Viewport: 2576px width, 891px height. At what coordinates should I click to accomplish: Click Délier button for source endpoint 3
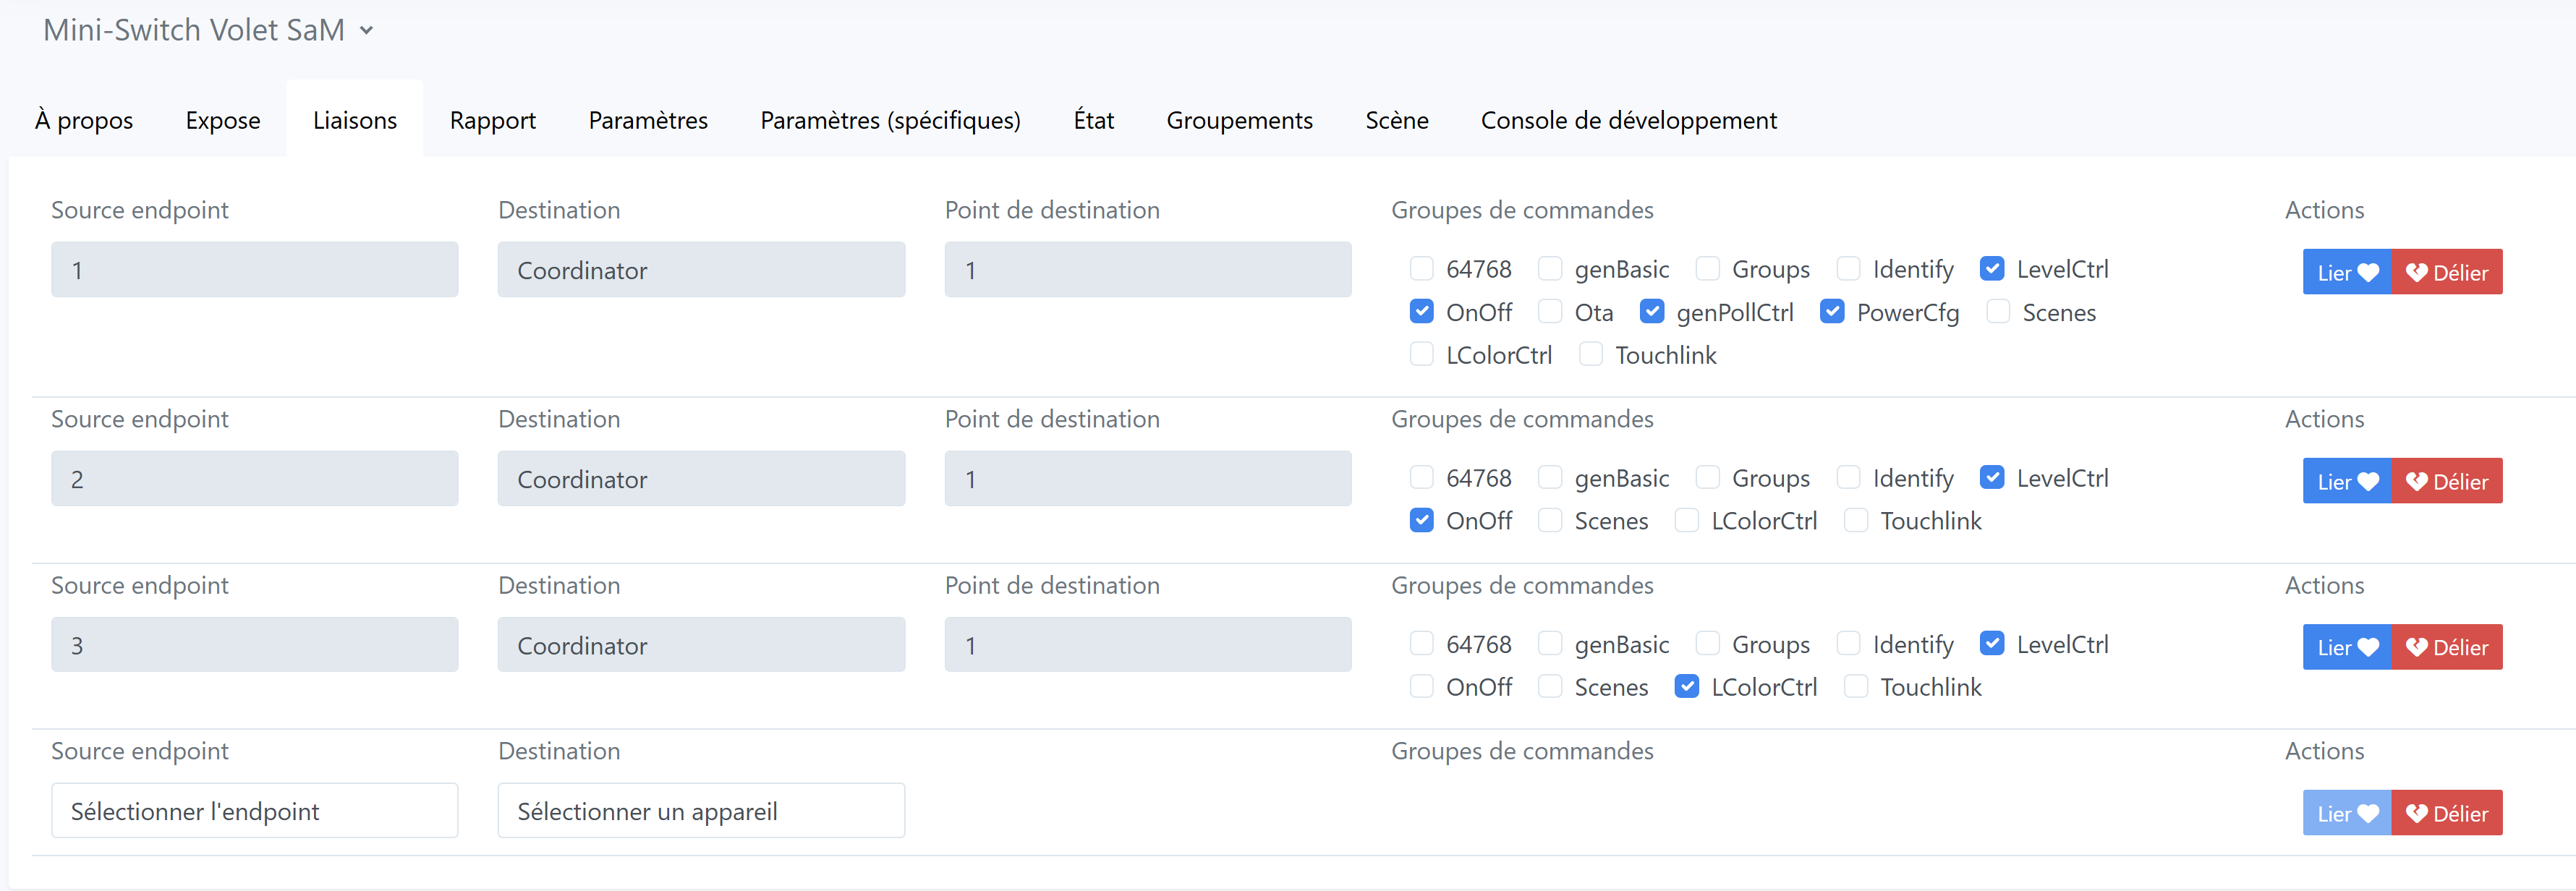coord(2447,647)
